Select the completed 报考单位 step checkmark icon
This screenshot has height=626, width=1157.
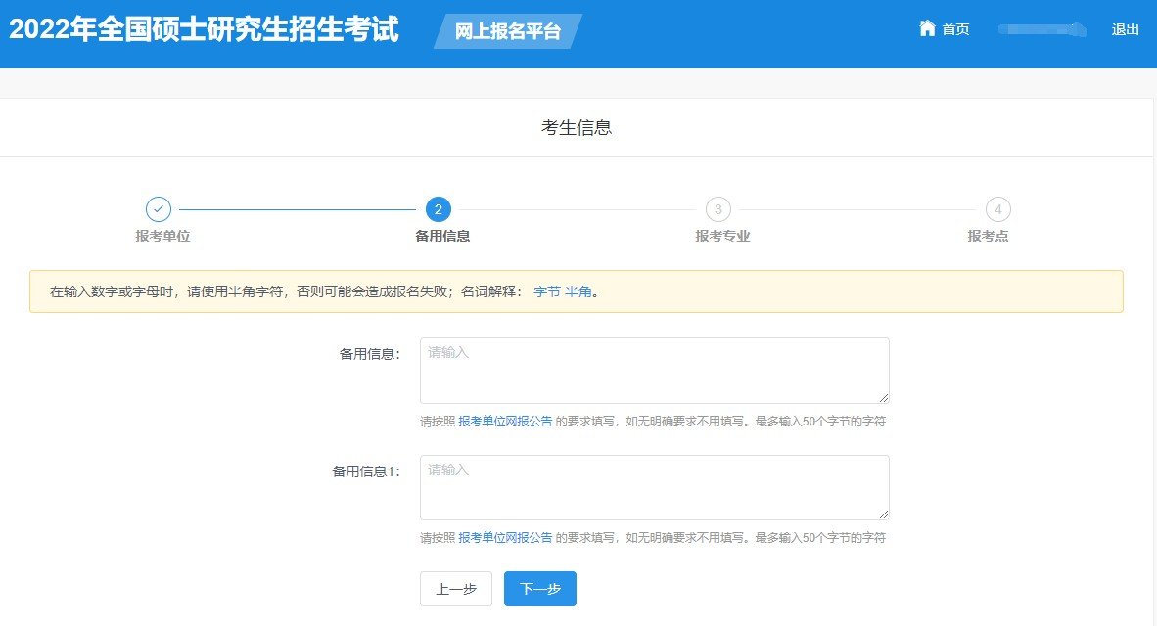160,209
